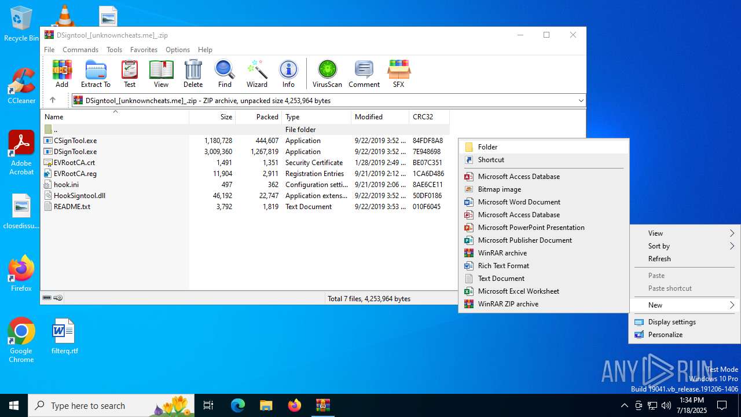The height and width of the screenshot is (417, 741).
Task: Launch the Wizard tool
Action: pos(256,74)
